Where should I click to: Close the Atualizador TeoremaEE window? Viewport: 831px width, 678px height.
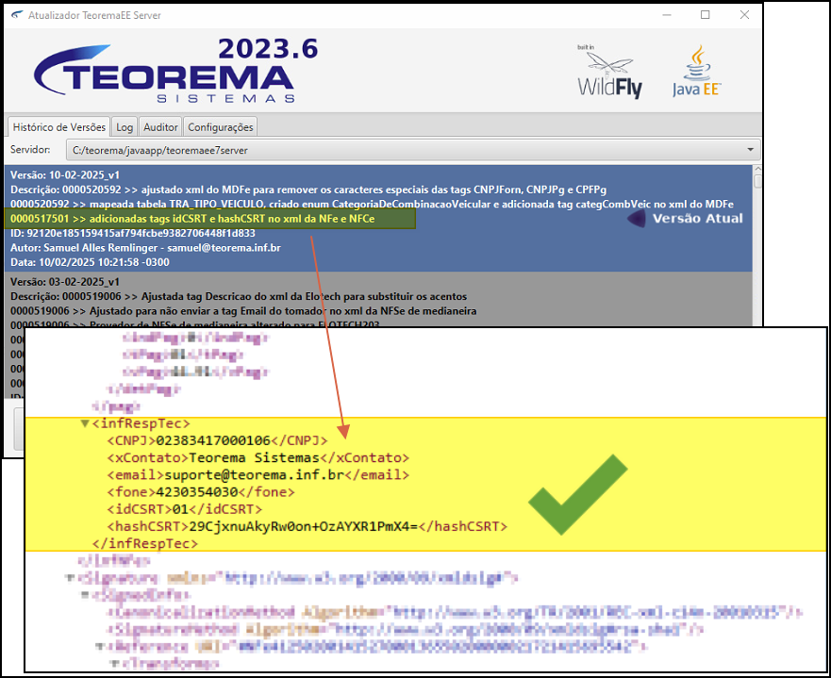(744, 15)
